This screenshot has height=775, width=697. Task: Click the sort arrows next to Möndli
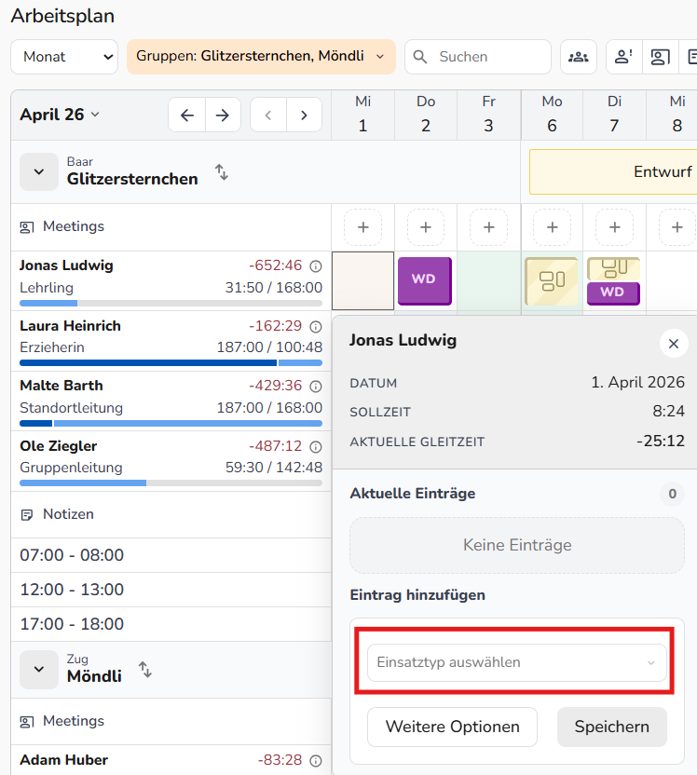144,669
